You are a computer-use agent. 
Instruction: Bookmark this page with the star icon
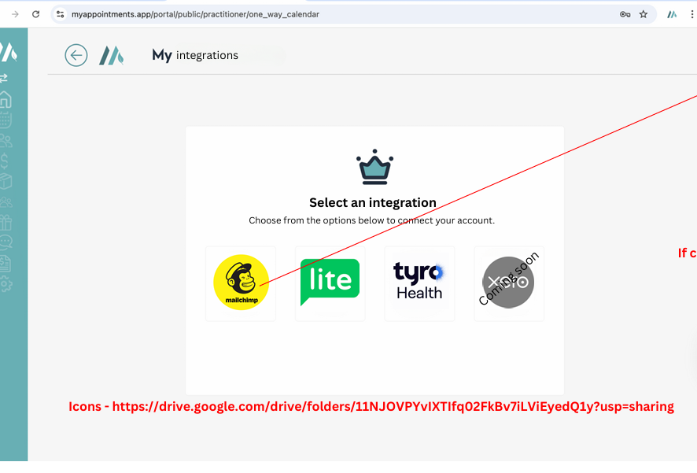point(643,14)
